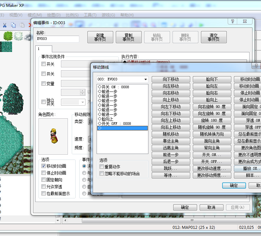Click the help question mark in 编辑事件 dialog
Image resolution: width=261 pixels, height=236 pixels.
coord(233,21)
